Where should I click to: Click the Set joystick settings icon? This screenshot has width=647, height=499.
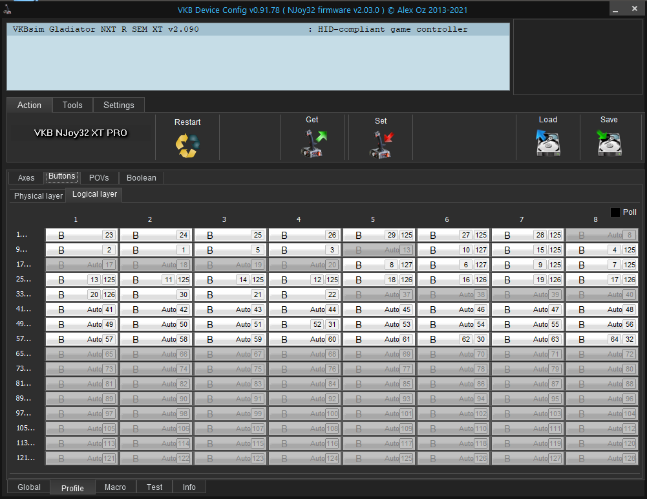click(x=381, y=144)
